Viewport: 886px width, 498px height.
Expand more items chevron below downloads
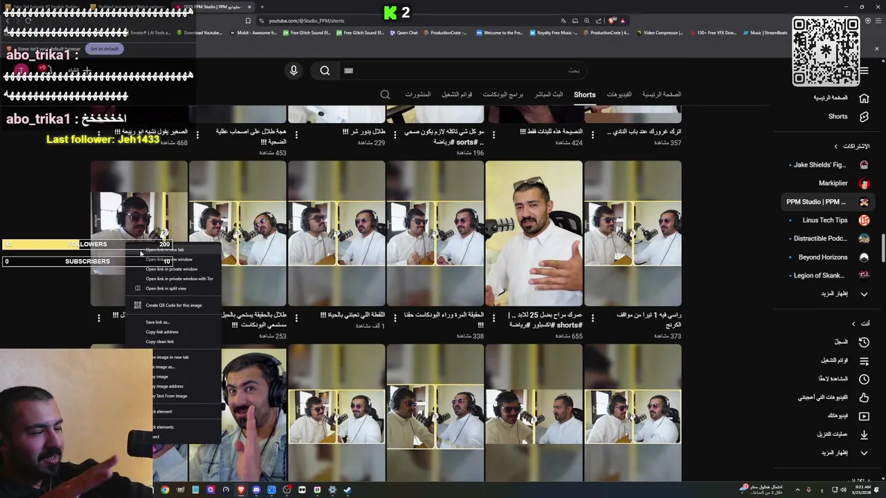[864, 453]
